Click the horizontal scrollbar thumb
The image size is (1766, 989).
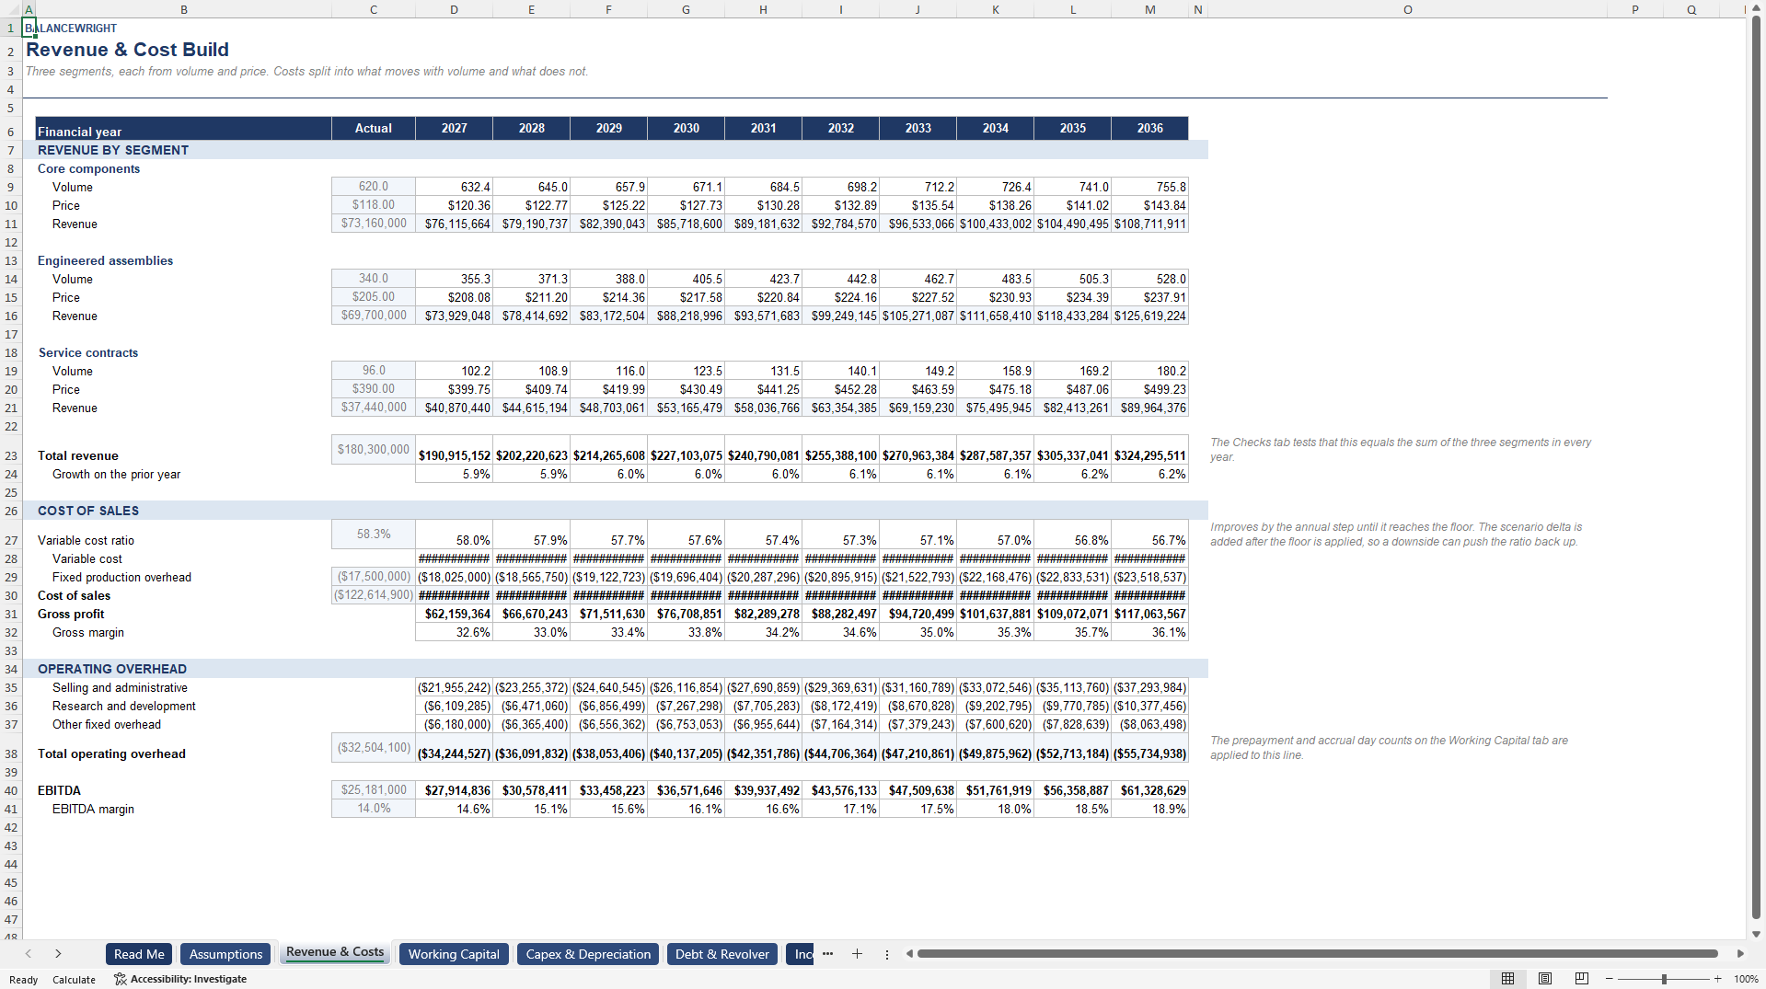pos(1317,954)
